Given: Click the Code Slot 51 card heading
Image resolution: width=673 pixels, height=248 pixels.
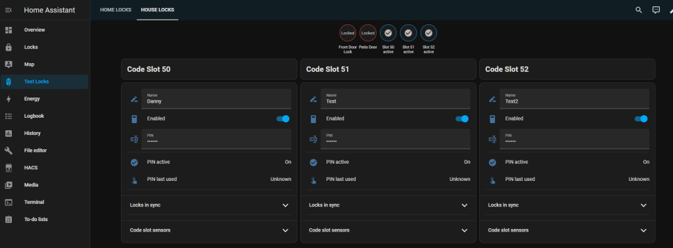Looking at the screenshot, I should point(327,69).
